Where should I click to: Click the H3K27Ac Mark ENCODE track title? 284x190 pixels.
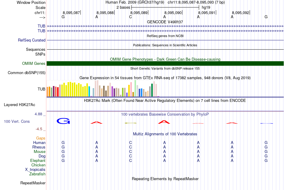(165, 100)
